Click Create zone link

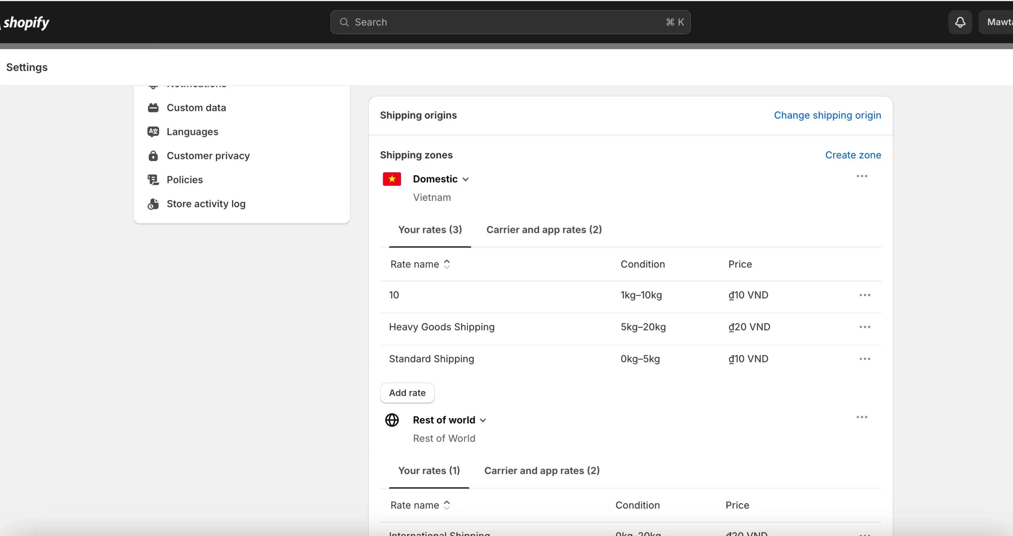point(853,155)
